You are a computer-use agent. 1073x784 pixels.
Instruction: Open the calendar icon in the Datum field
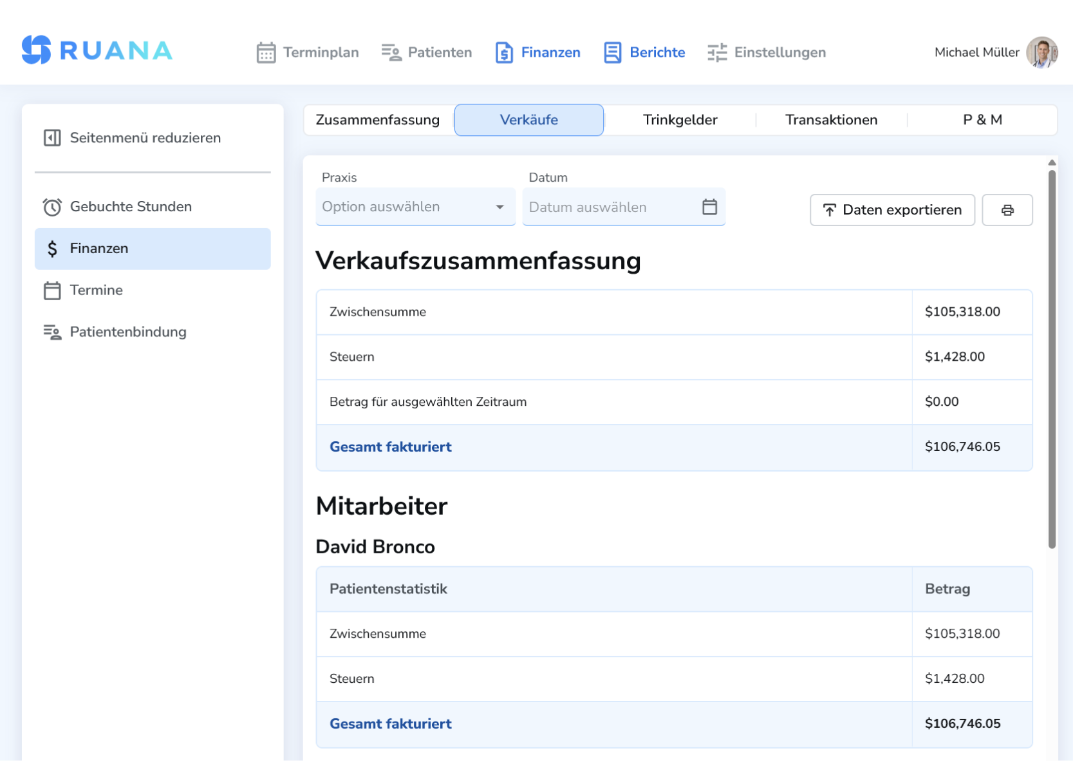pyautogui.click(x=709, y=207)
